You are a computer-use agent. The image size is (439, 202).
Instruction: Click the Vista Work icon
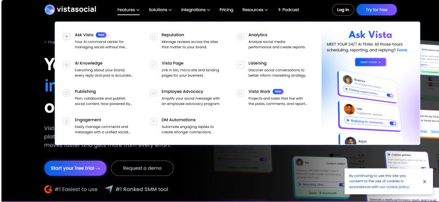pyautogui.click(x=240, y=93)
